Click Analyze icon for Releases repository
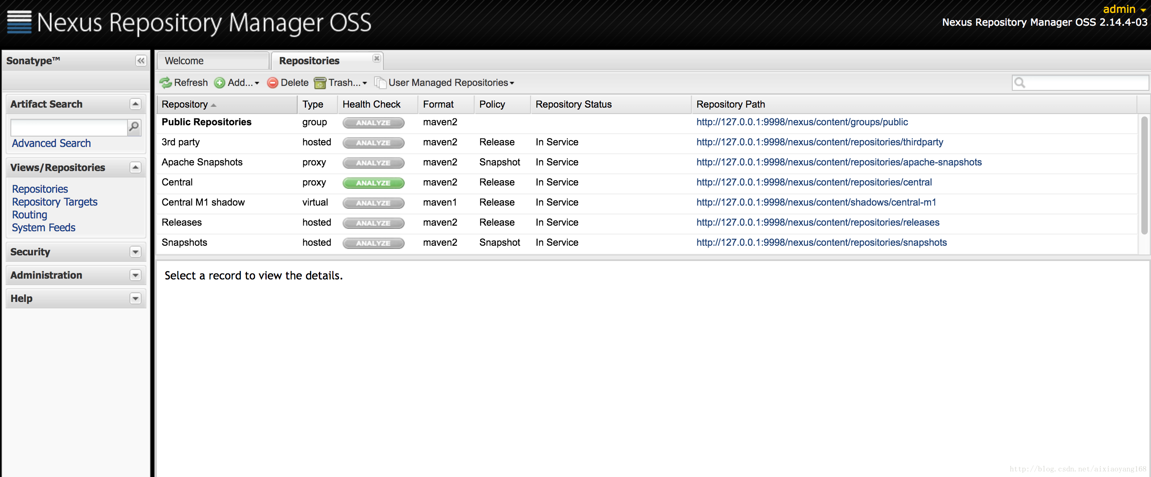 (372, 222)
